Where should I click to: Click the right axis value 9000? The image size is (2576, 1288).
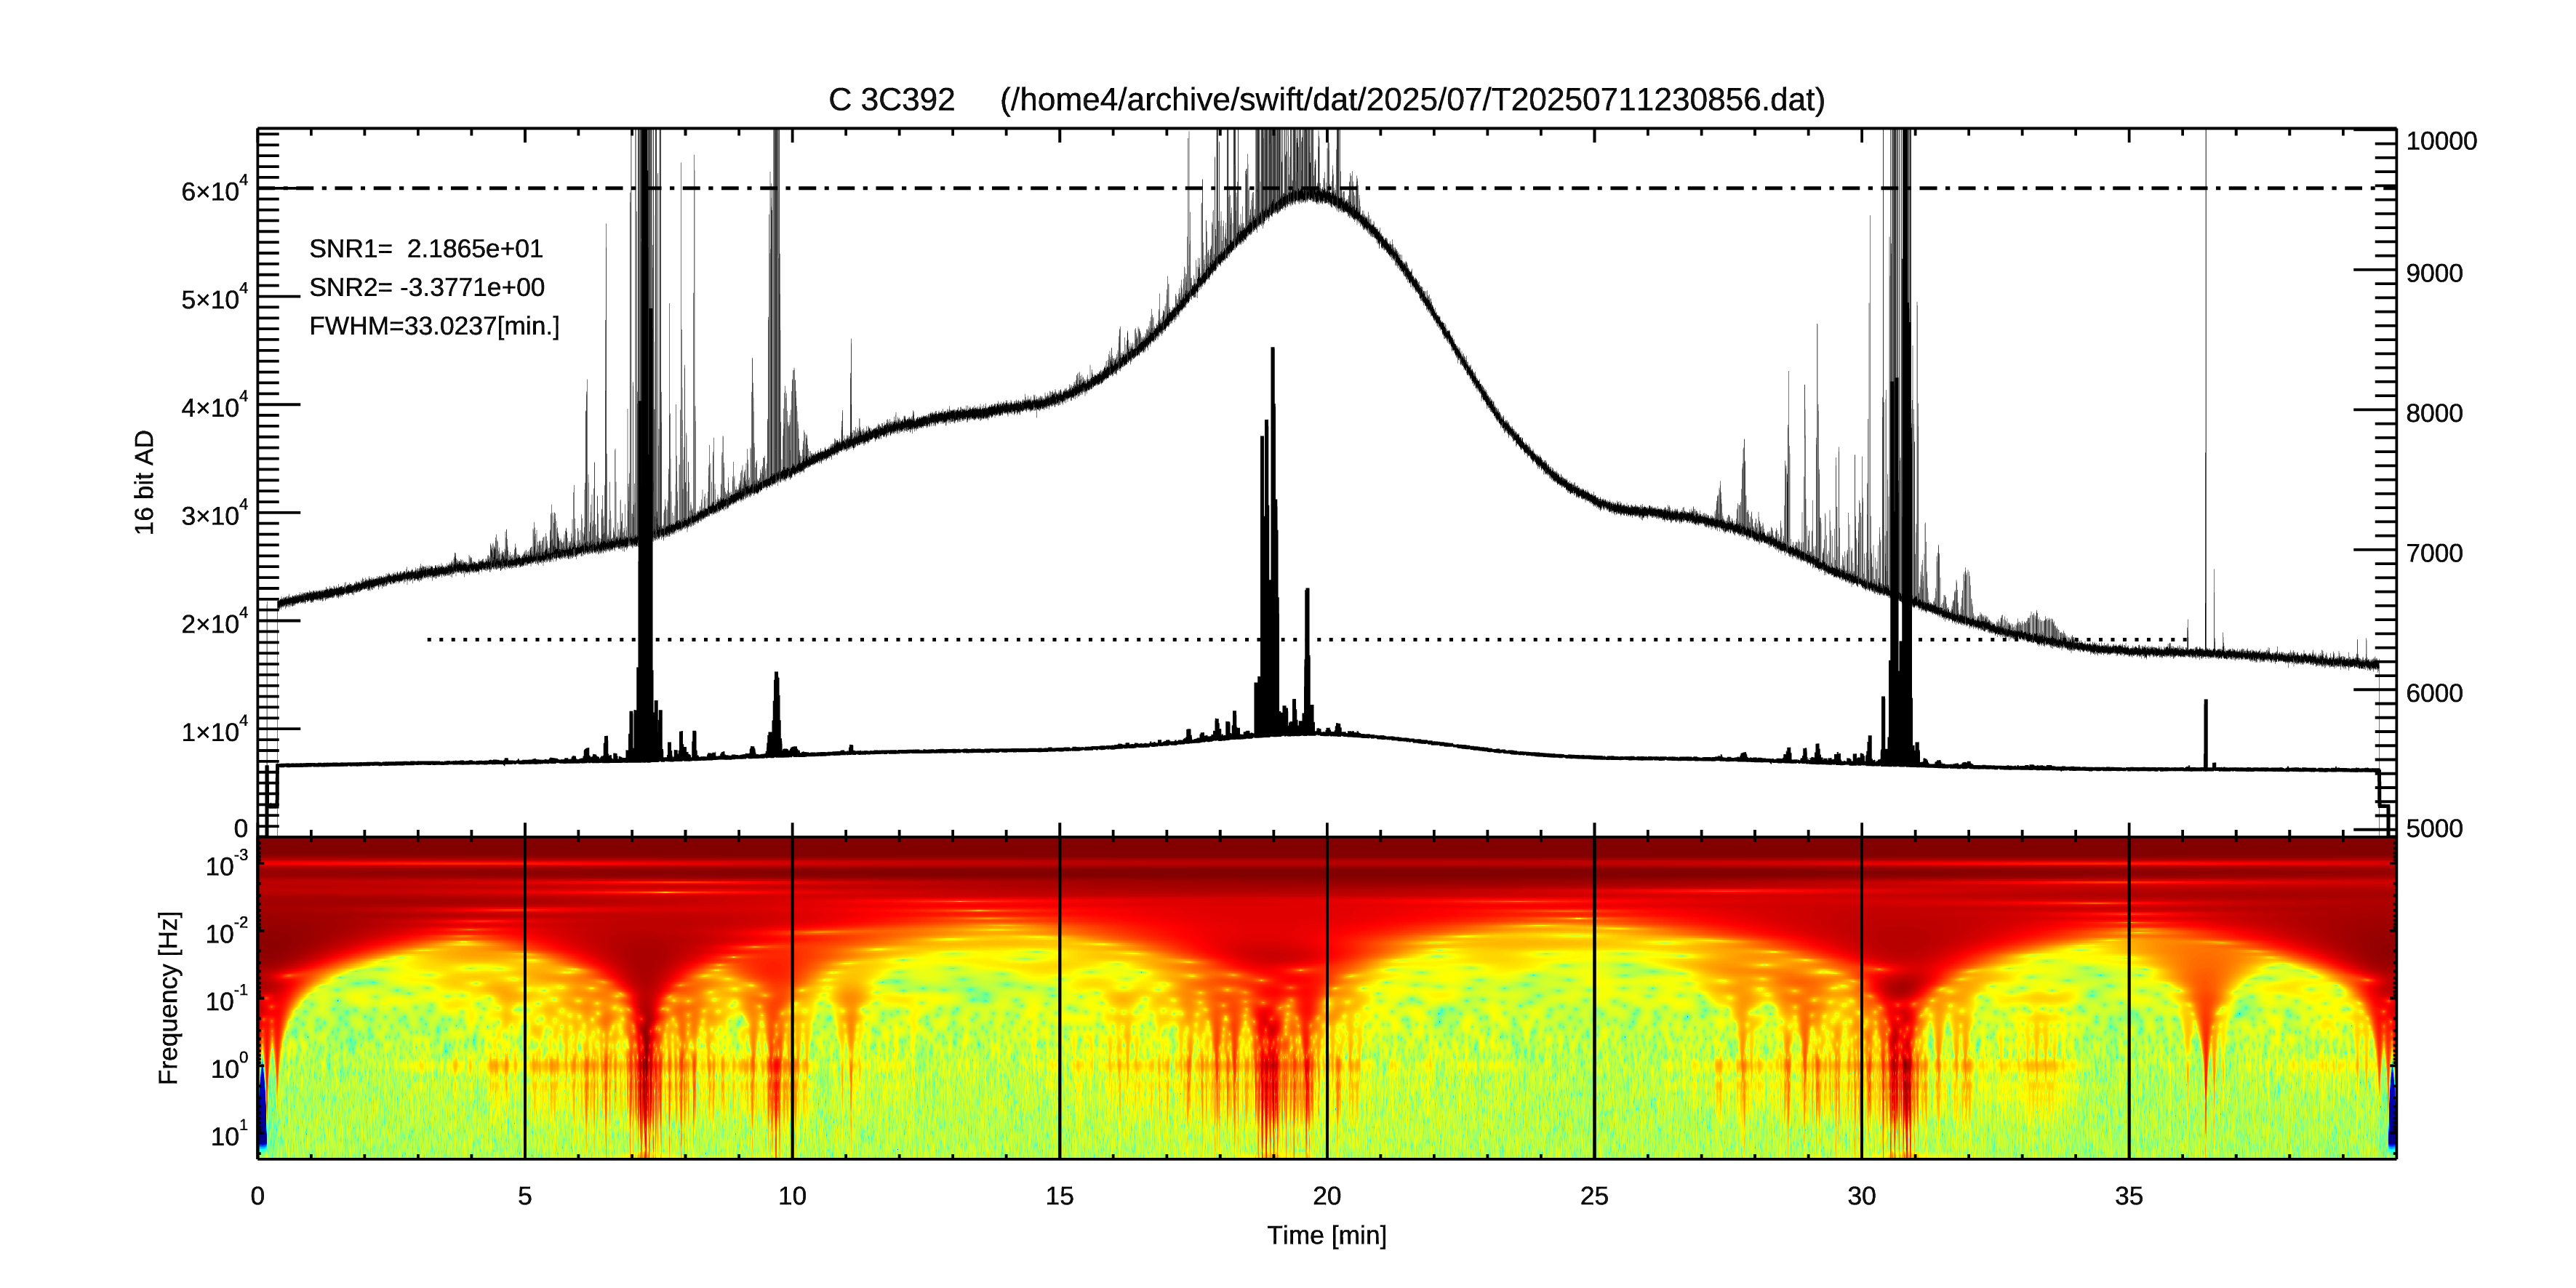point(2434,273)
